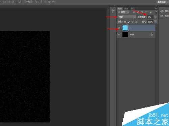The image size is (169, 126).
Task: Select the pan 3D object icon
Action: 45,2
